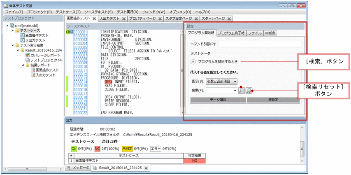
Task: Click the 結果レポート folder icon
Action: pyautogui.click(x=28, y=65)
